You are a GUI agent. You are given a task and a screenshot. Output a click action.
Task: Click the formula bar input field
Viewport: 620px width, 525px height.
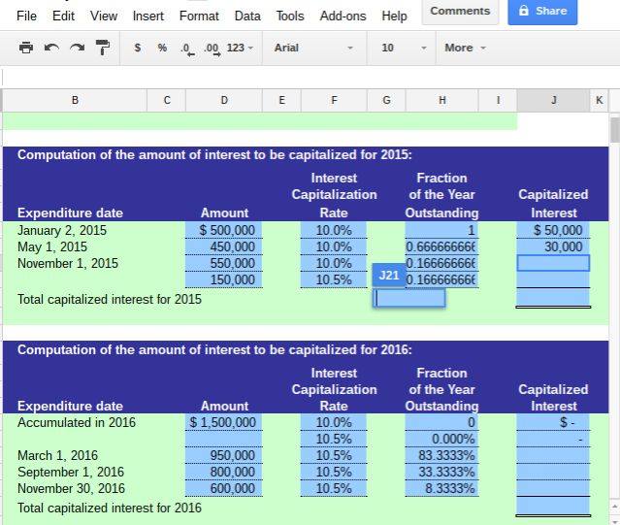(x=291, y=76)
